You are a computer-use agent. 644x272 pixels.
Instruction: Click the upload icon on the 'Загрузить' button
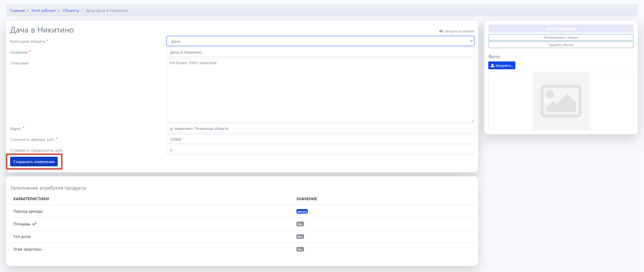coord(492,65)
